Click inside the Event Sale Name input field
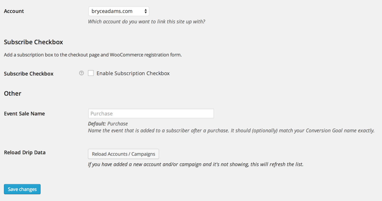This screenshot has width=382, height=201. (151, 113)
